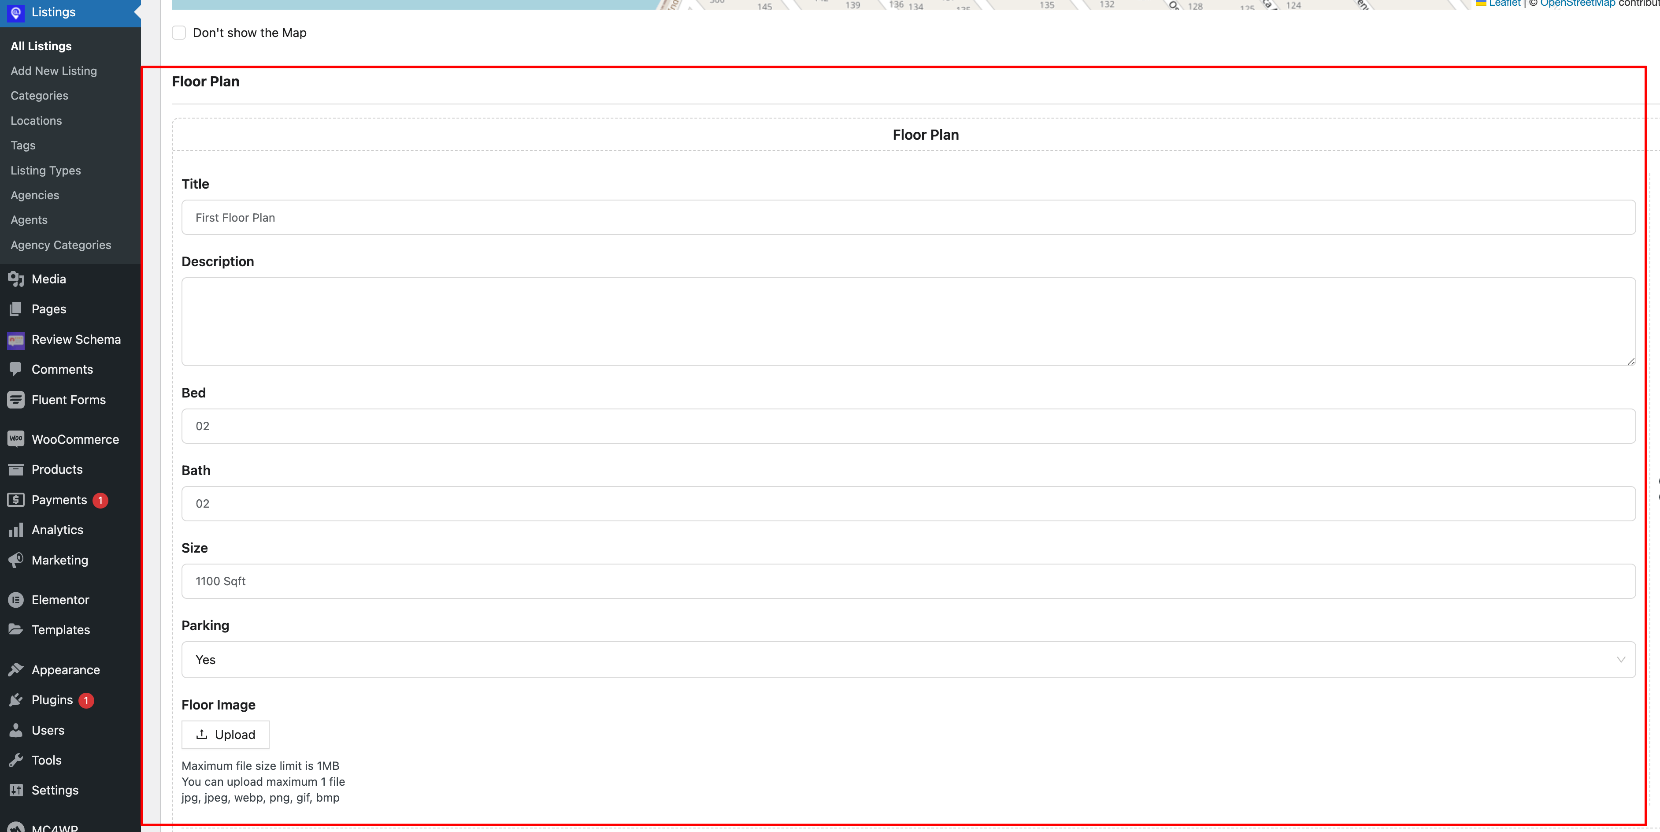1660x832 pixels.
Task: Open Listing Types submenu item
Action: click(46, 171)
